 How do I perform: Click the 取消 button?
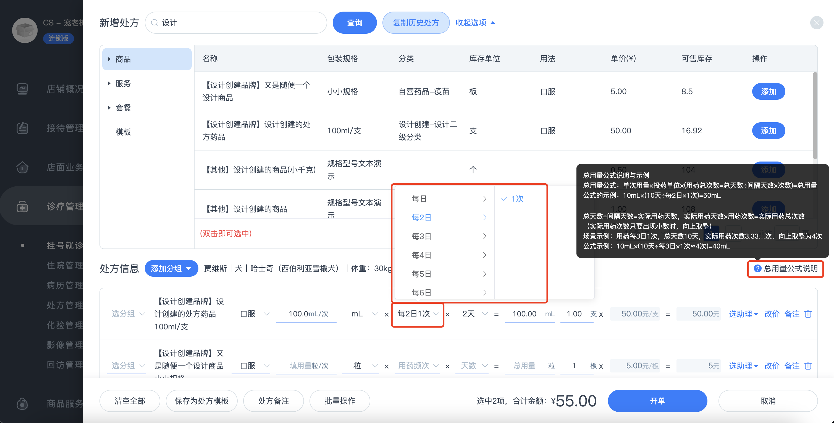tap(768, 401)
